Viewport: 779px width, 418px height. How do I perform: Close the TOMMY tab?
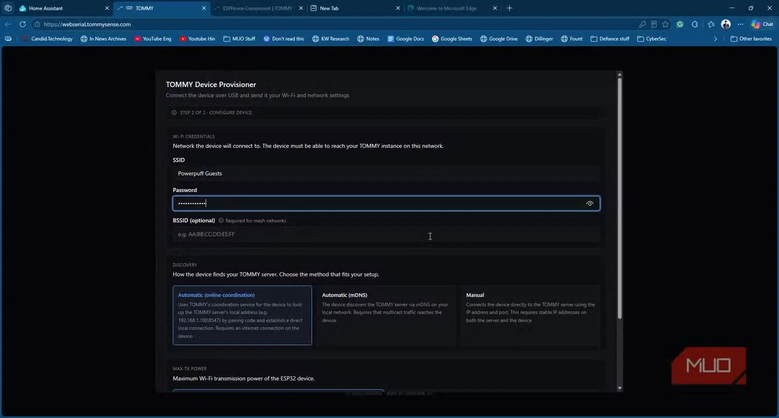coord(204,8)
